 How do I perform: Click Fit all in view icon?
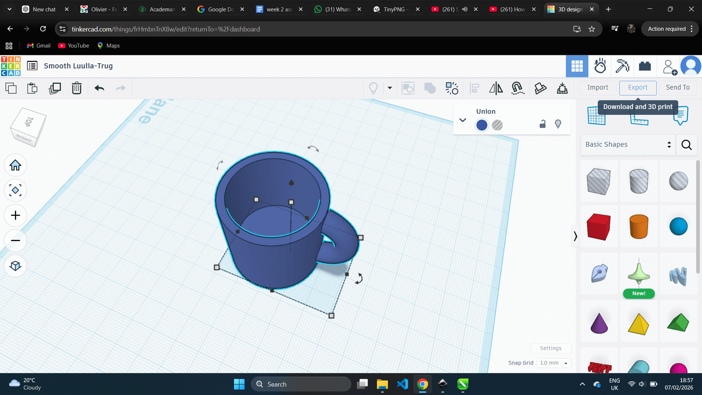[15, 190]
